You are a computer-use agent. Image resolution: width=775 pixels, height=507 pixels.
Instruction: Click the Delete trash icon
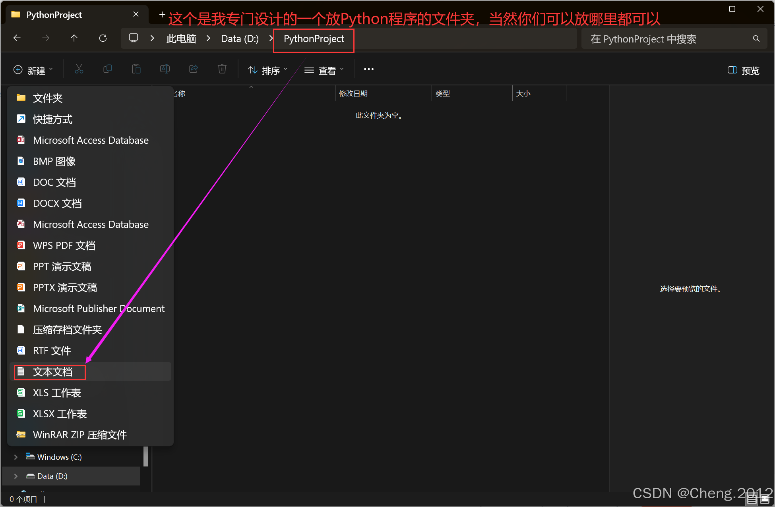[222, 69]
